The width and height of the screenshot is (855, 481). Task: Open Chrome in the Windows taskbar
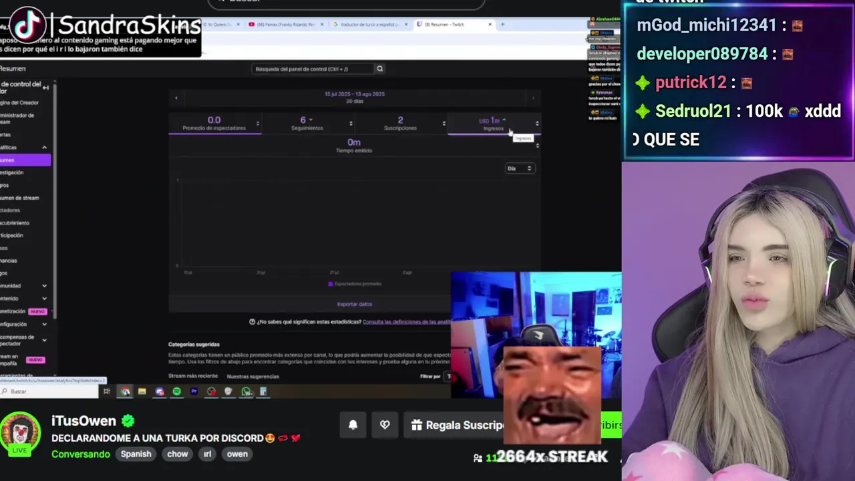125,391
